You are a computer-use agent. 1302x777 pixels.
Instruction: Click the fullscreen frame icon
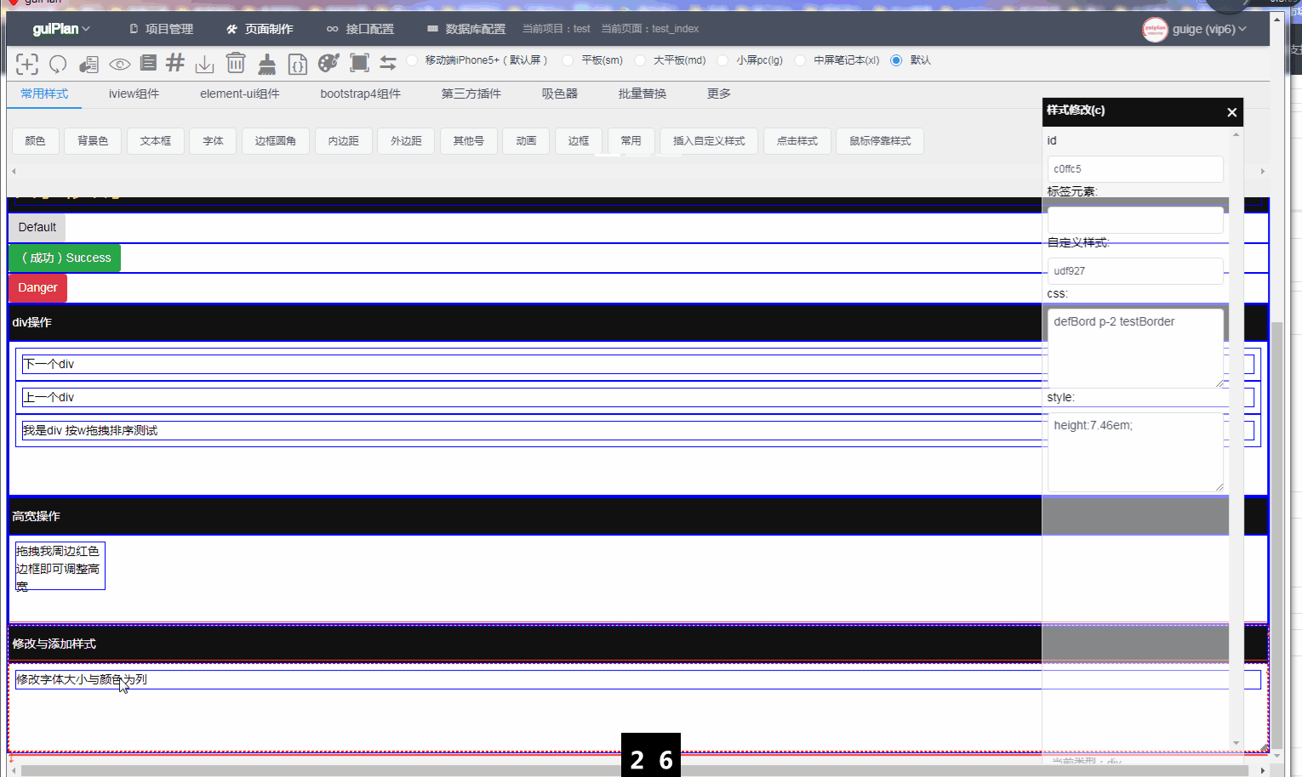click(x=359, y=63)
